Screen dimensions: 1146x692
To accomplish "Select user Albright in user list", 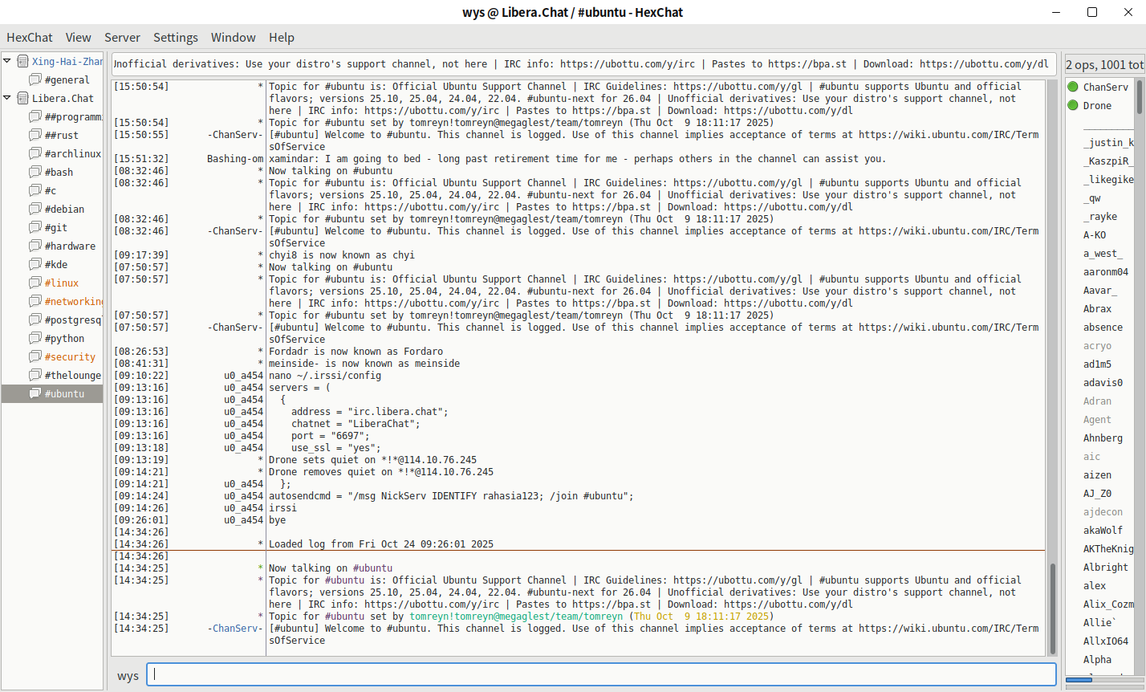I will pos(1105,567).
